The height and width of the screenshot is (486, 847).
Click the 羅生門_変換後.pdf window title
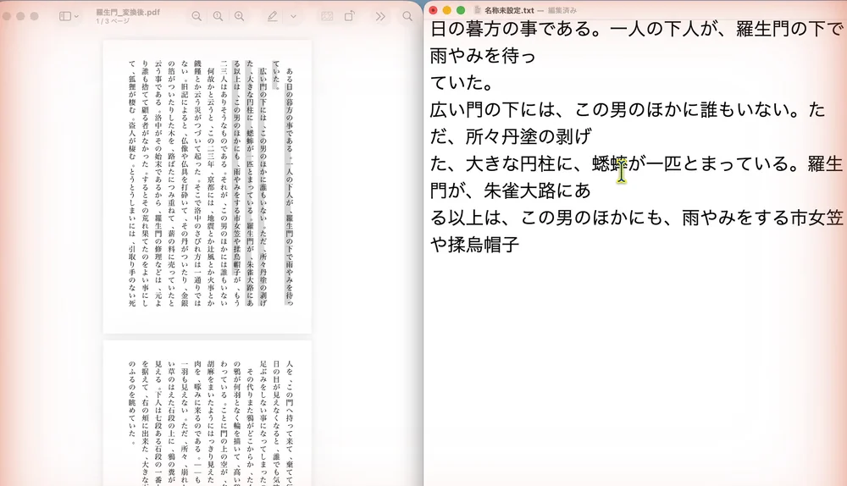point(128,12)
